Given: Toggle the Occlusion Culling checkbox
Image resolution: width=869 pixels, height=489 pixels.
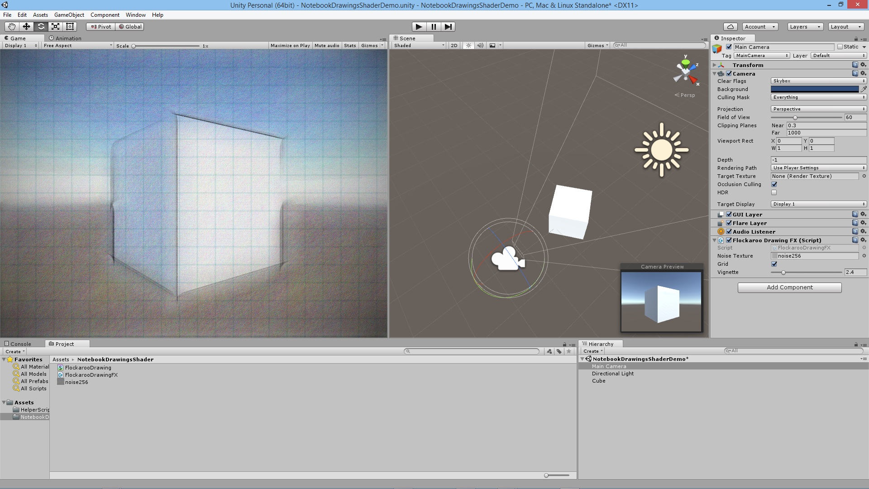Looking at the screenshot, I should tap(774, 184).
